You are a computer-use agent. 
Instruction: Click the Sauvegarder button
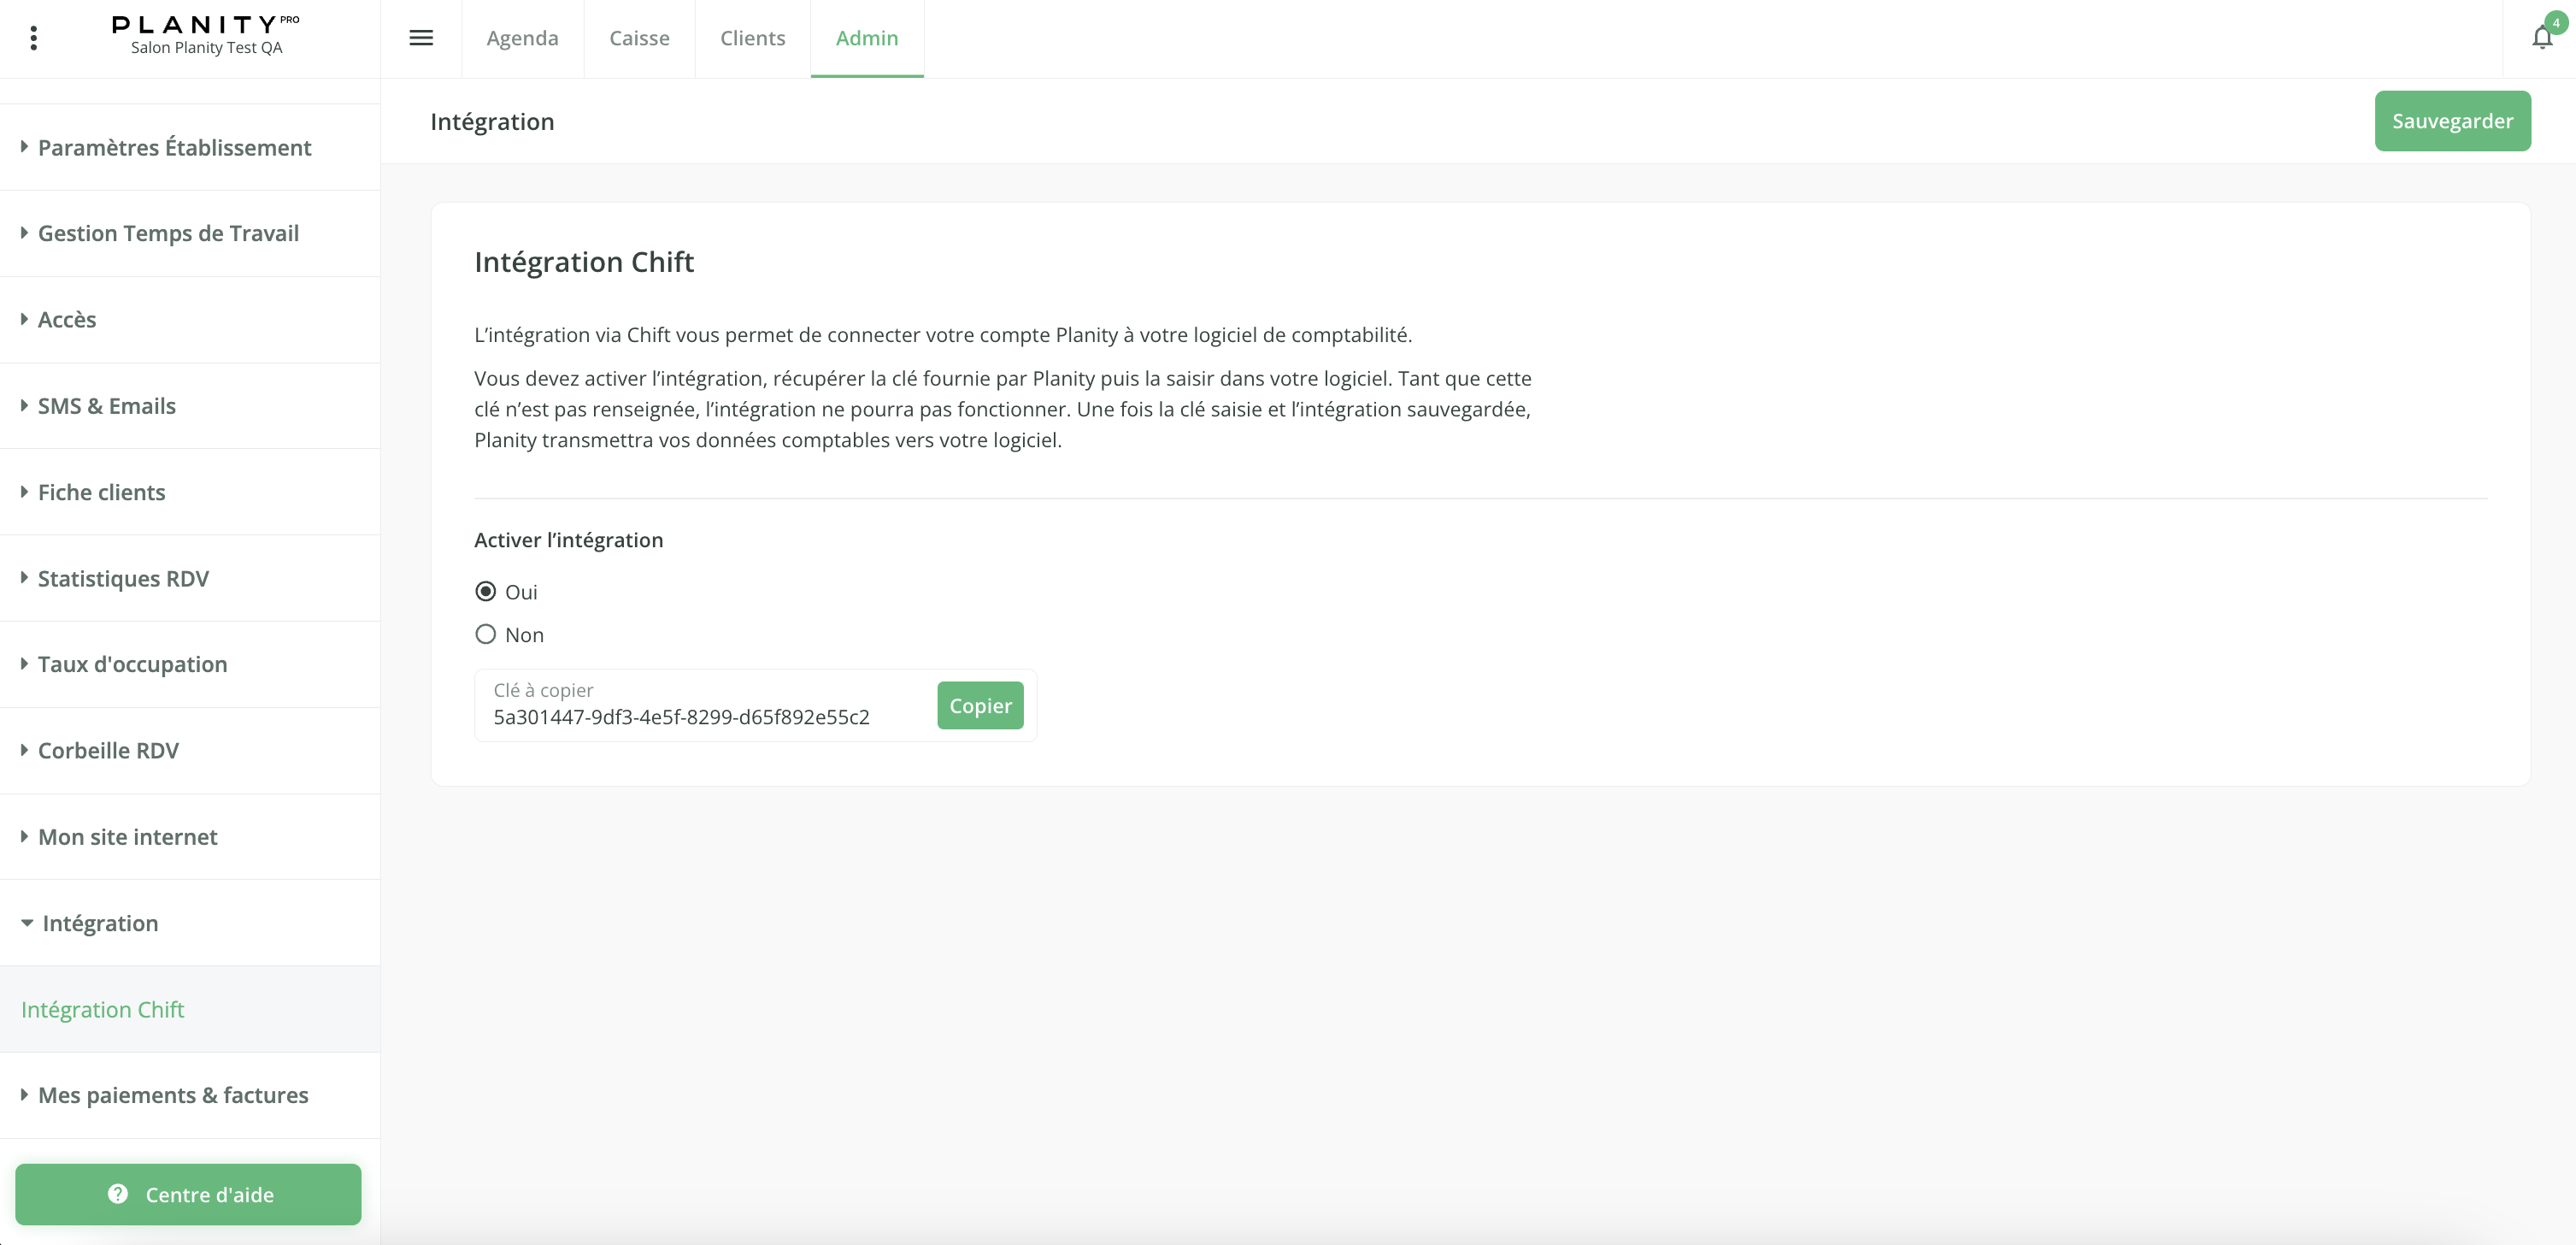[x=2451, y=121]
